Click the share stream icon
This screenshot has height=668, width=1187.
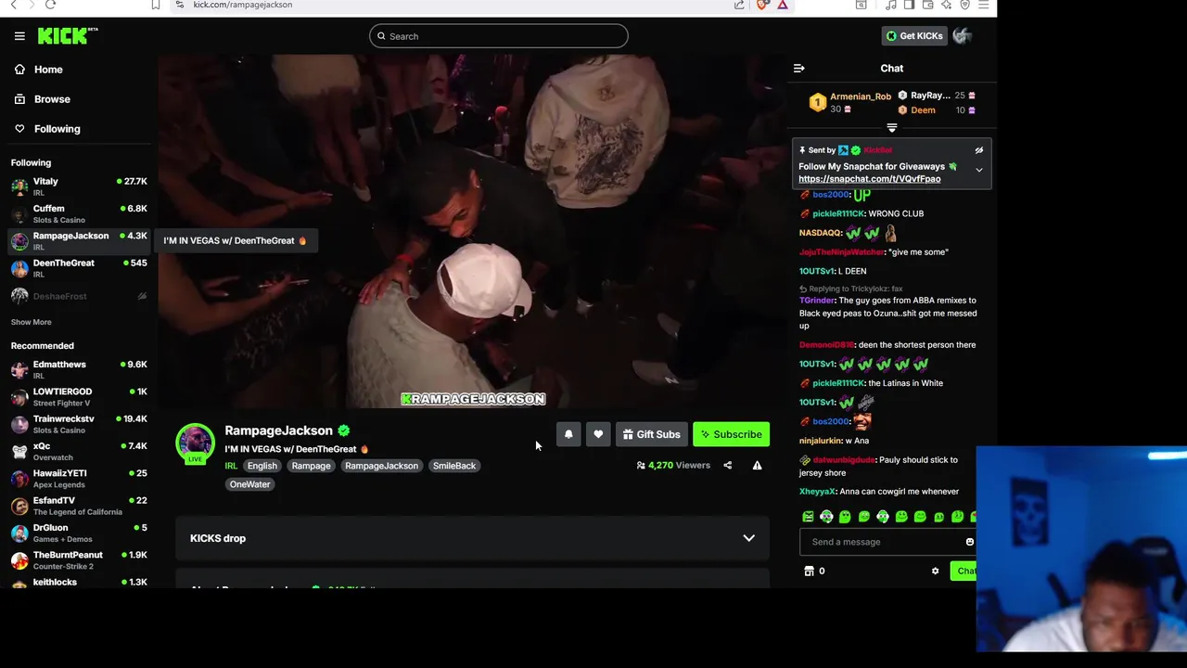click(727, 465)
